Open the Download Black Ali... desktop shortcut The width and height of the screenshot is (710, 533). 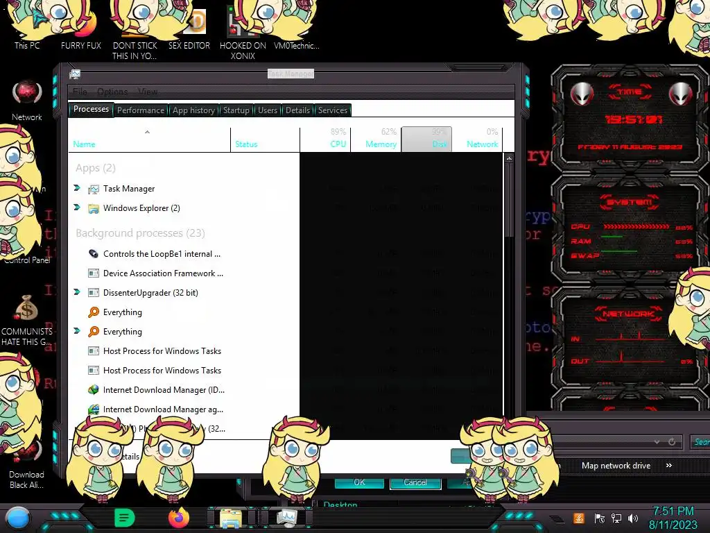pyautogui.click(x=27, y=464)
